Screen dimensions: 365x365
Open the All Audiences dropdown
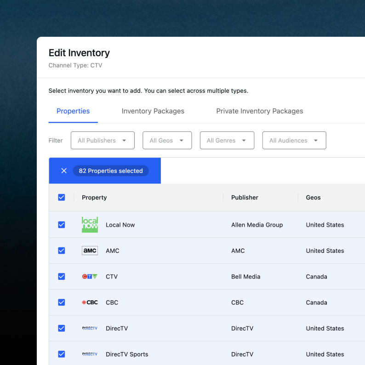294,140
